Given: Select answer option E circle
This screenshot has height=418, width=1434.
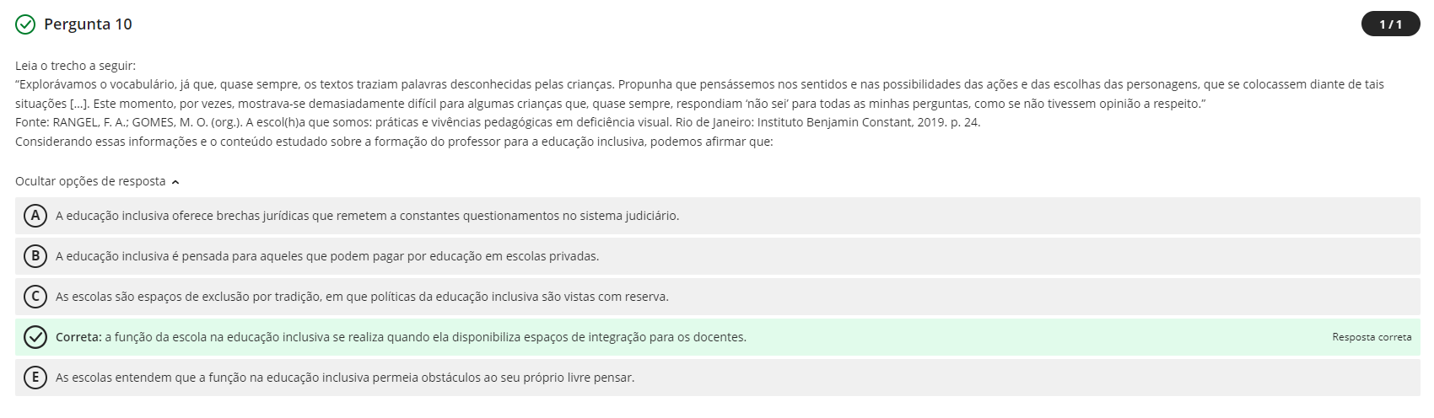Looking at the screenshot, I should point(35,378).
